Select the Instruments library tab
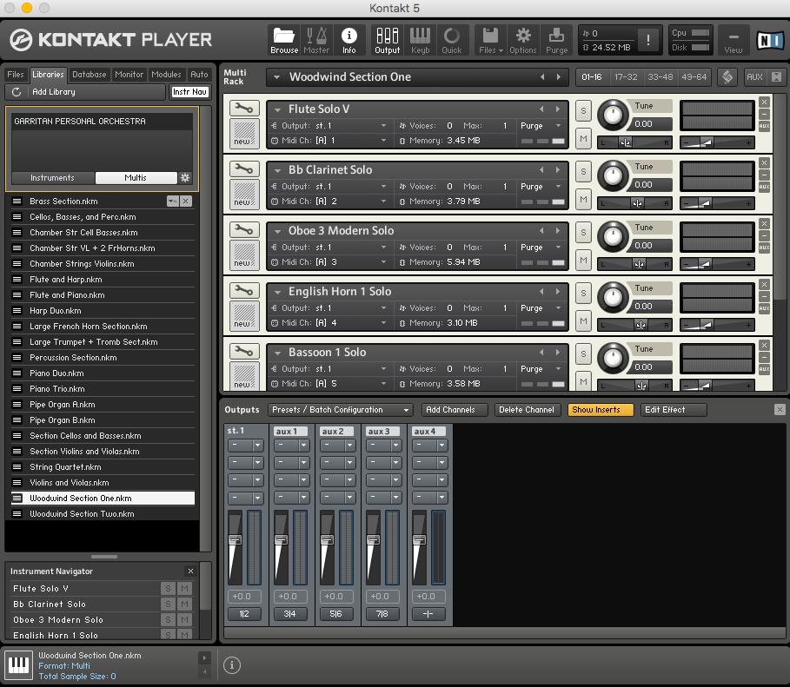 tap(52, 178)
